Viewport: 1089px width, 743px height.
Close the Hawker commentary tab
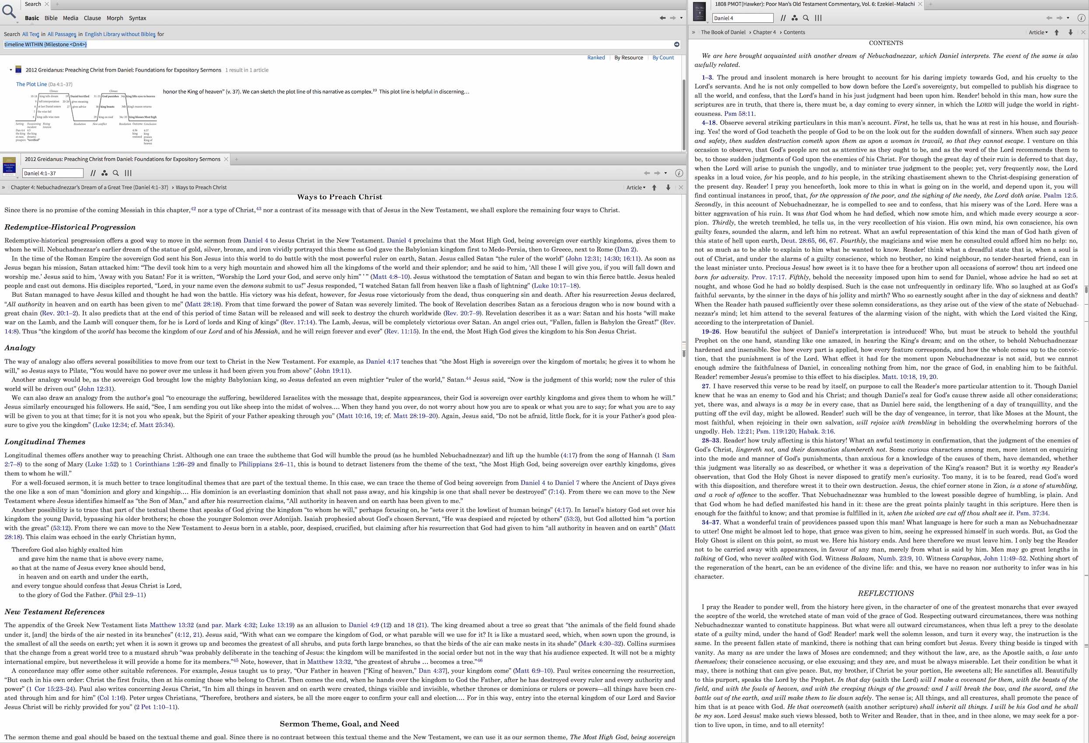coord(920,4)
